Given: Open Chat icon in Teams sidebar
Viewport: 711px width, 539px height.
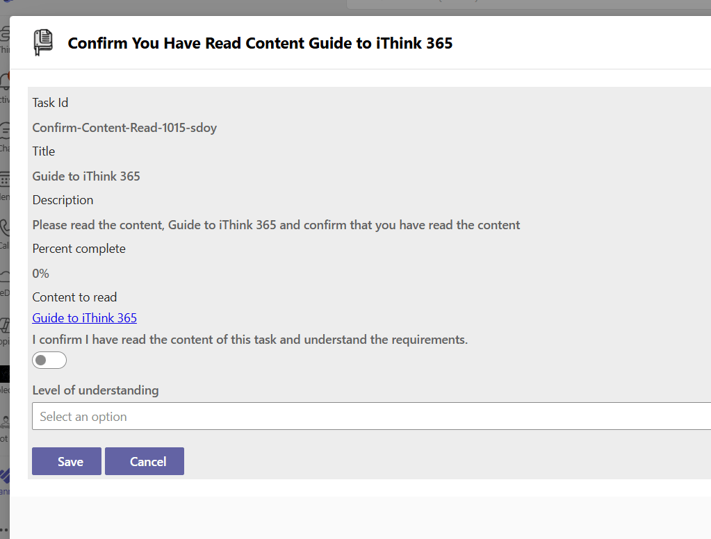Looking at the screenshot, I should tap(5, 131).
